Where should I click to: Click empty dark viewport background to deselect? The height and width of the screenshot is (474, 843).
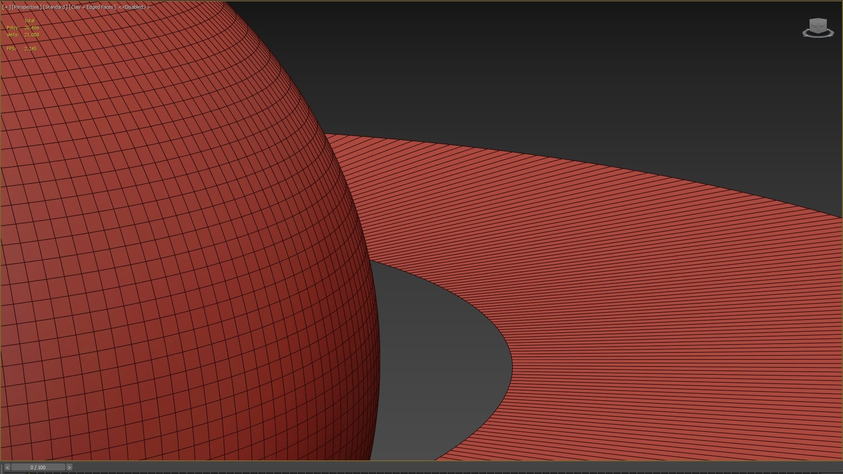[x=527, y=66]
